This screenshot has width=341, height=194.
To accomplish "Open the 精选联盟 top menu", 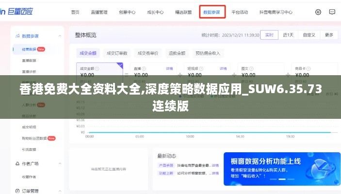I will click(x=183, y=12).
